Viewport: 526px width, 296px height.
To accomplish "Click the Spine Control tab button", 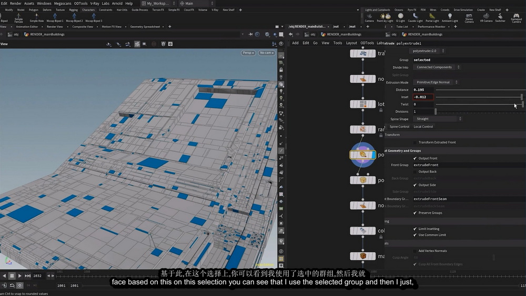I will pyautogui.click(x=399, y=127).
